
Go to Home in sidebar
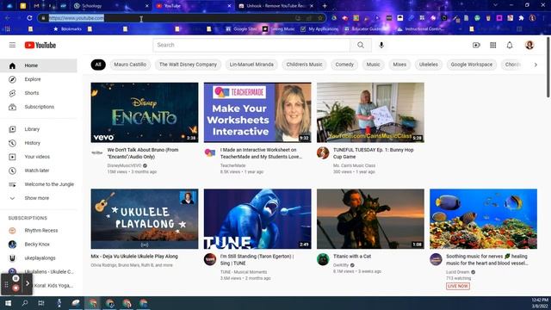point(39,65)
